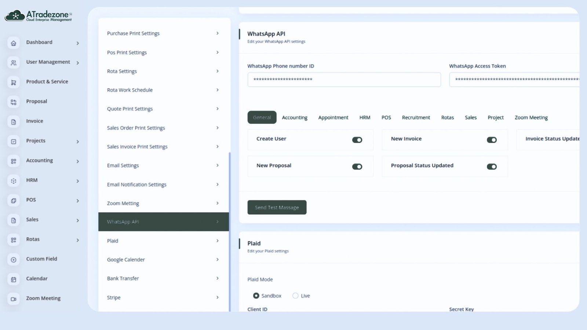Open Email Settings section chevron

tap(217, 165)
